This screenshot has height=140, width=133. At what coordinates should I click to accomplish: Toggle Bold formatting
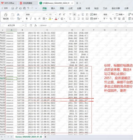coord(27,19)
